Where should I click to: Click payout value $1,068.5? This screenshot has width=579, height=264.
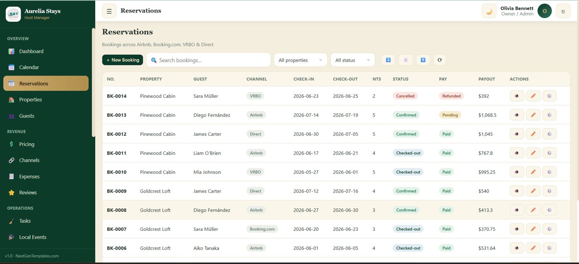(x=487, y=115)
